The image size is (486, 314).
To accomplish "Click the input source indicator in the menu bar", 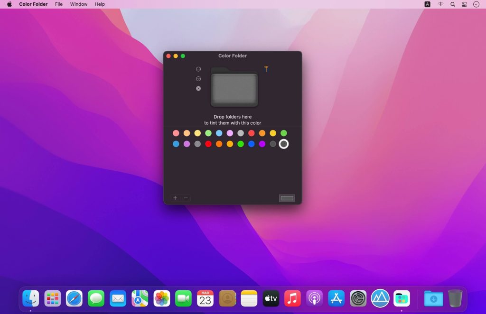I will pos(428,4).
